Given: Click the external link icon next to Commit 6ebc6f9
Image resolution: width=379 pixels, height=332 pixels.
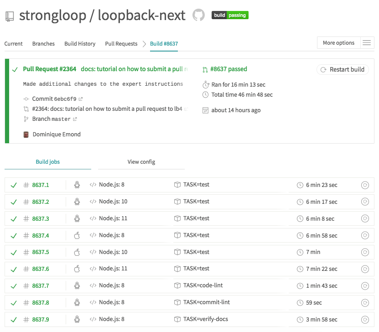Looking at the screenshot, I should pos(81,99).
